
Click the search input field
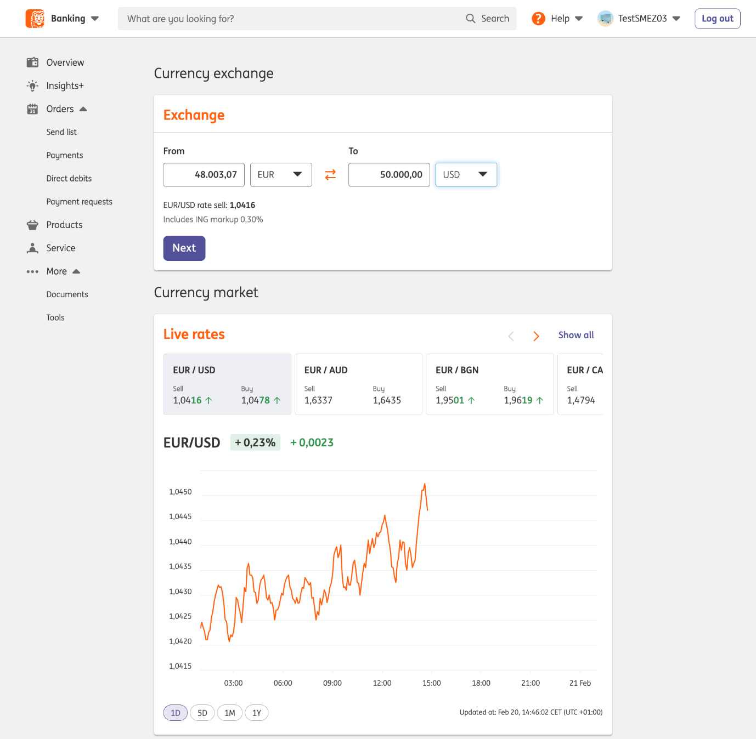(x=291, y=19)
